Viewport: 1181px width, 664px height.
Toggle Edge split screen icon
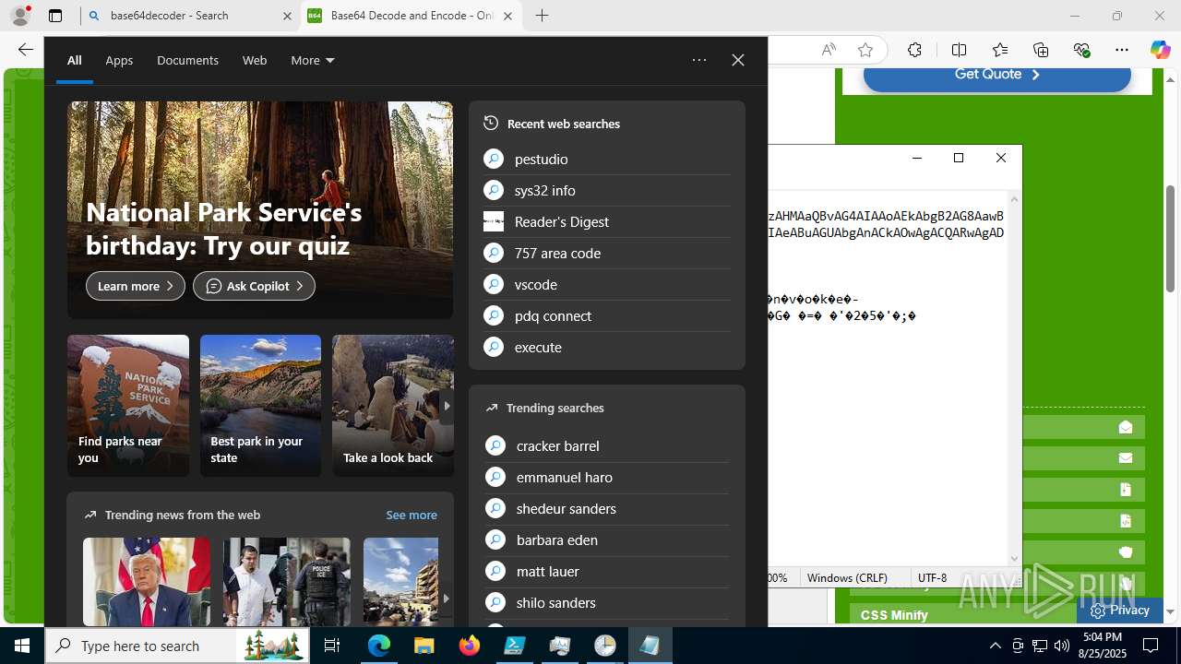[x=959, y=50]
